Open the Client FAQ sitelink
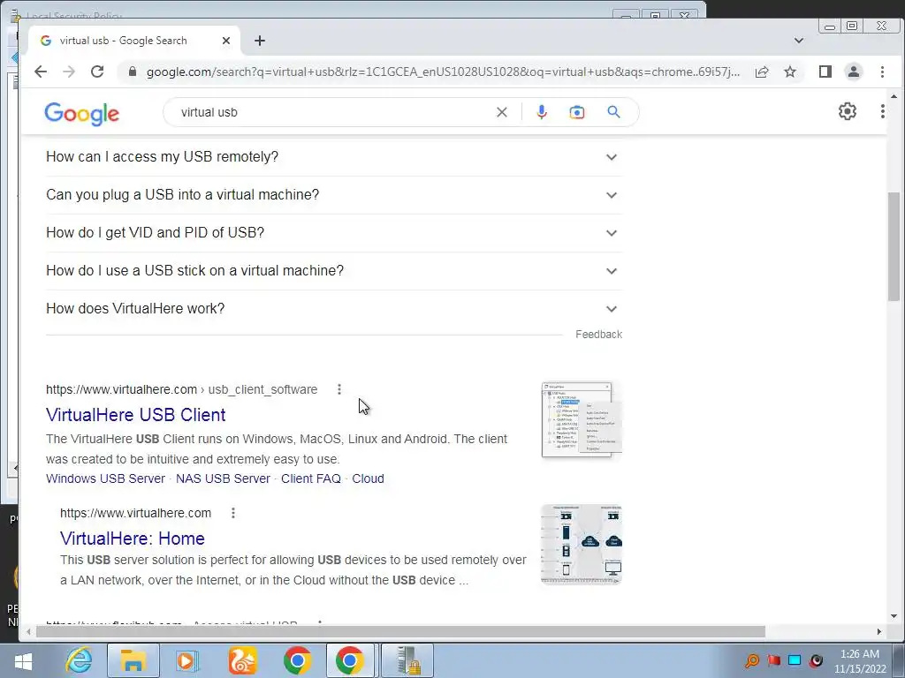The height and width of the screenshot is (678, 905). 311,478
